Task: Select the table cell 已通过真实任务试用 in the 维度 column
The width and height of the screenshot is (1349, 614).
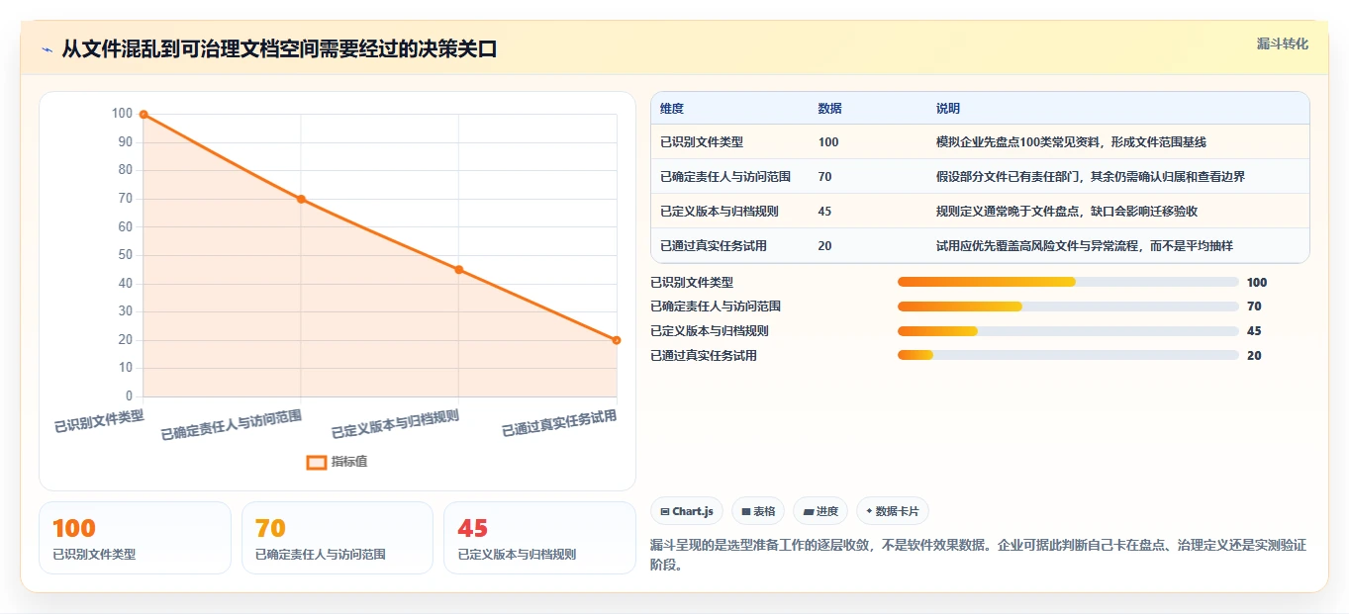Action: pyautogui.click(x=714, y=246)
